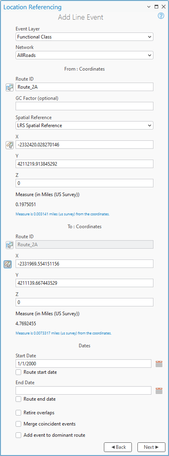Check Add event to dominant route
Image resolution: width=169 pixels, height=456 pixels.
18,436
